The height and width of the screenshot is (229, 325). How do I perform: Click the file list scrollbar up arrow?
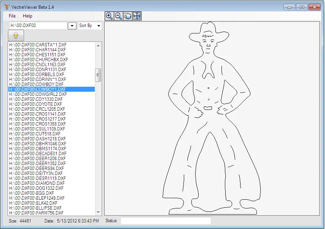point(98,46)
